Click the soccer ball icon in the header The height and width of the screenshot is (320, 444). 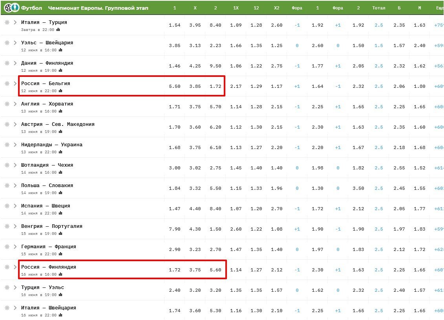(x=7, y=8)
